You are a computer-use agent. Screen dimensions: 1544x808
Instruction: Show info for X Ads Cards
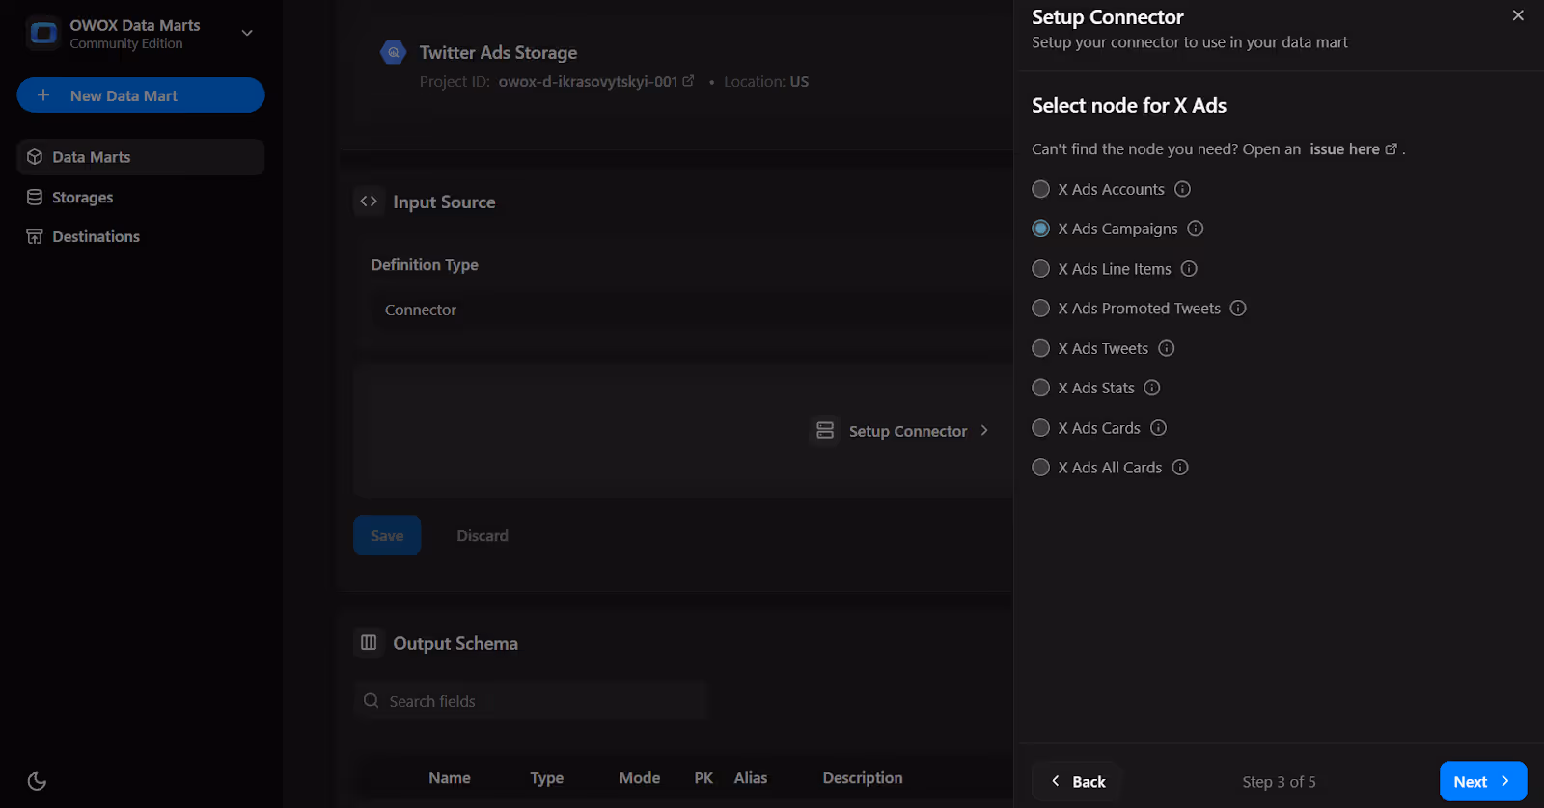pyautogui.click(x=1158, y=428)
